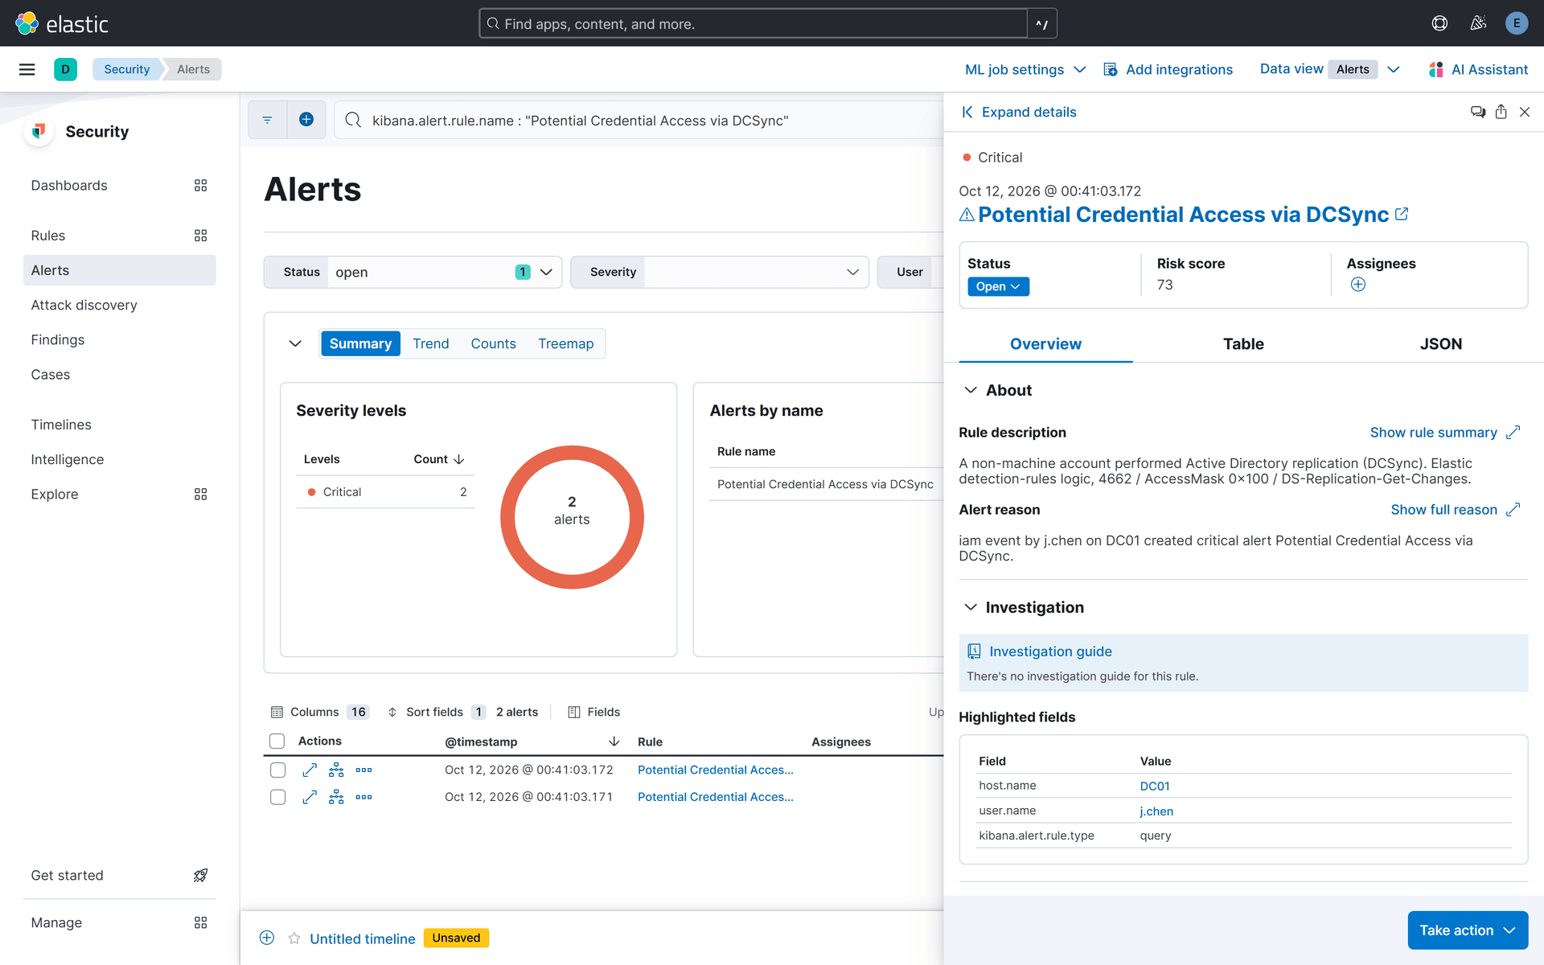The width and height of the screenshot is (1544, 965).
Task: Select all alerts header checkbox
Action: pos(277,741)
